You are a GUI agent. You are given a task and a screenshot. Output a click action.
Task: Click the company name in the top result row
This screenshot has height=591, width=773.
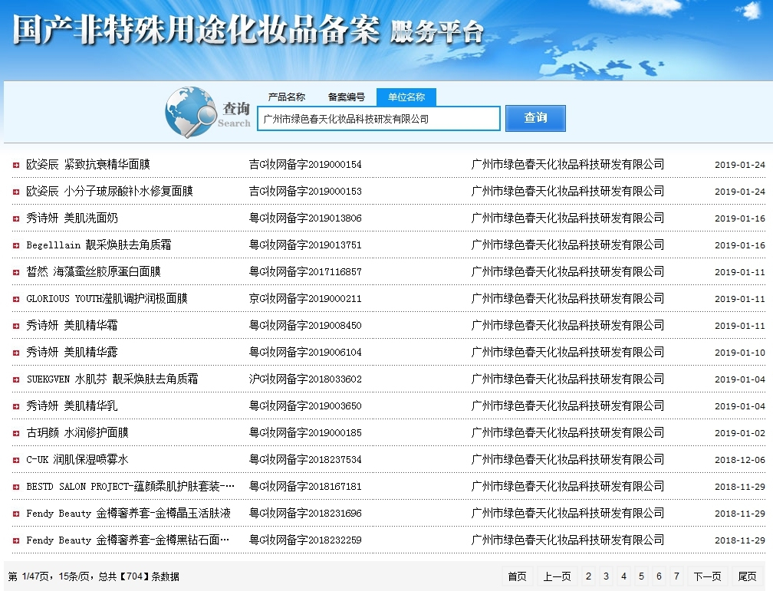pyautogui.click(x=569, y=164)
